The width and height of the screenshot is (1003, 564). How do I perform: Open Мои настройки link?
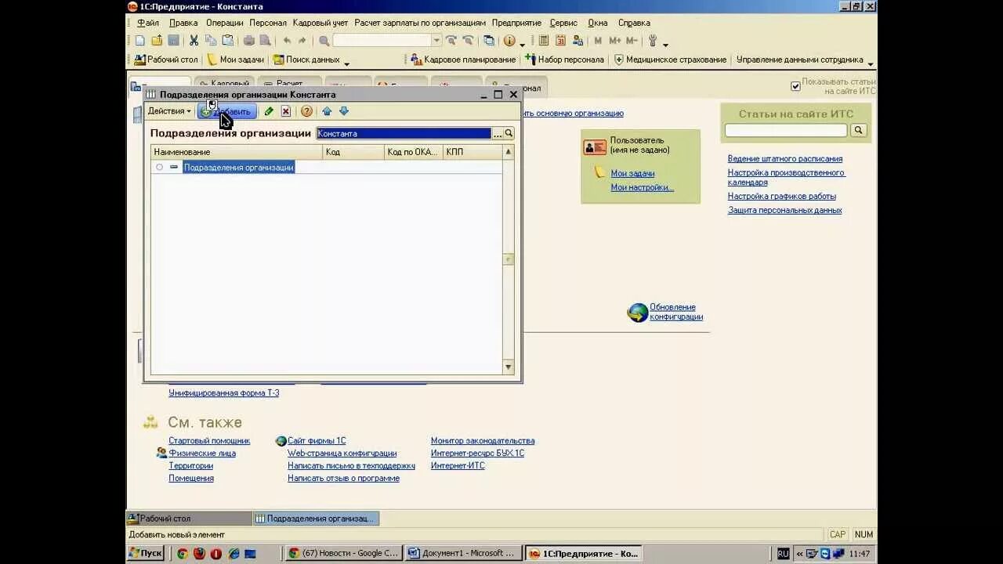643,188
